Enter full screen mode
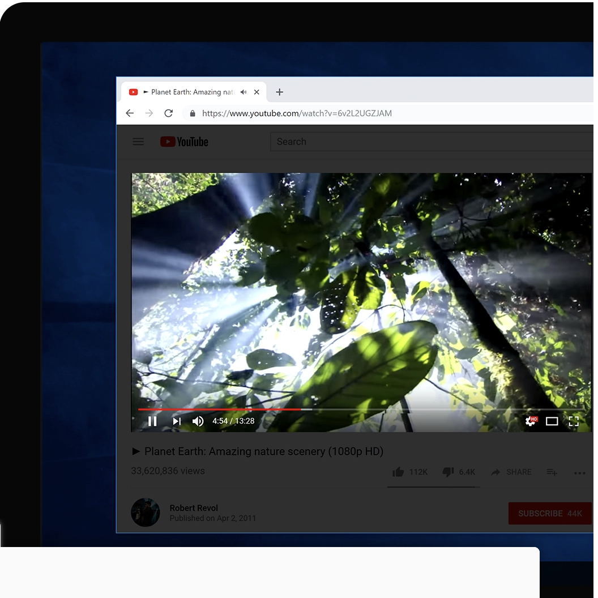The height and width of the screenshot is (598, 598). [574, 421]
